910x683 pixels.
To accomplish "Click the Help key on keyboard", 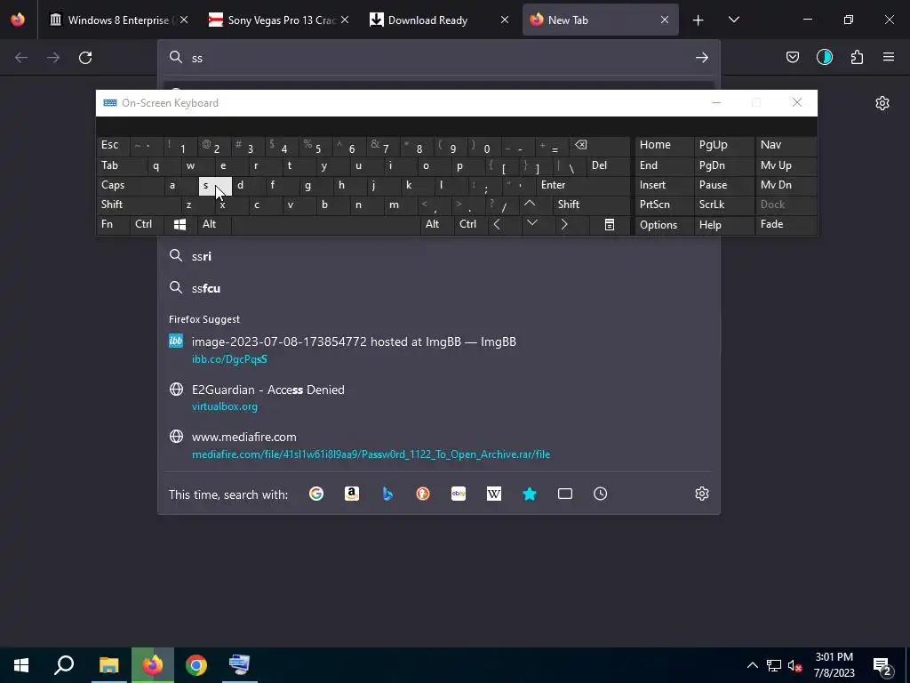I will point(724,225).
